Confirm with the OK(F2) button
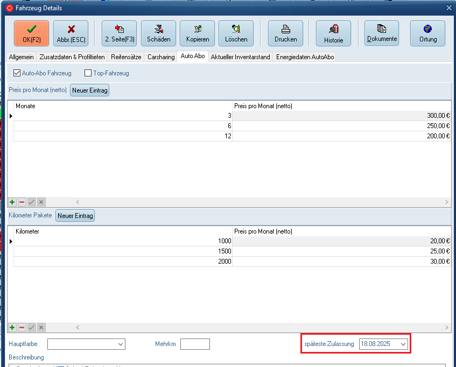Viewport: 456px width, 367px height. (x=31, y=33)
